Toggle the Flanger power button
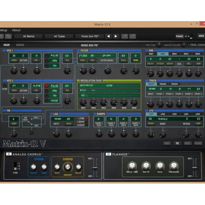 point(108,154)
